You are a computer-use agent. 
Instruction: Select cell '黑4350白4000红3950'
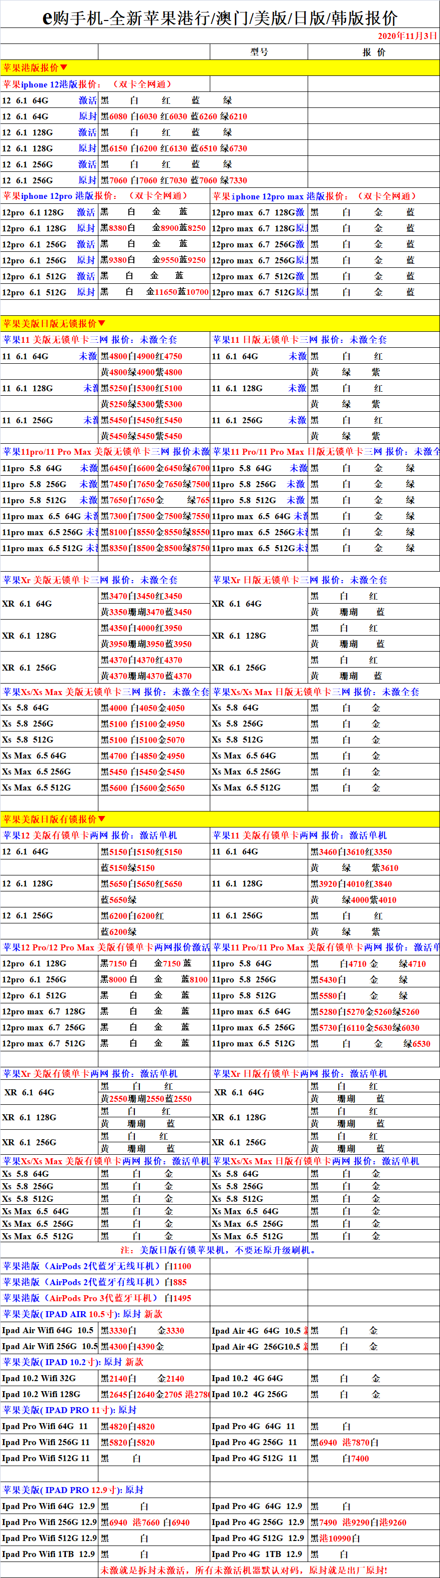pyautogui.click(x=154, y=628)
